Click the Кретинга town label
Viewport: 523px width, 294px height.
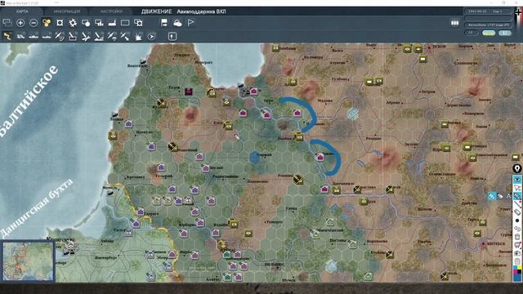click(x=136, y=177)
